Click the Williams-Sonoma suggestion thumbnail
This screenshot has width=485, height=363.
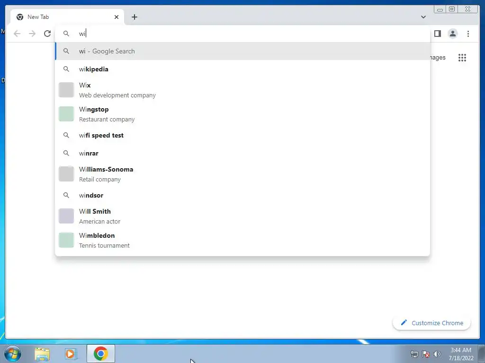(x=66, y=174)
